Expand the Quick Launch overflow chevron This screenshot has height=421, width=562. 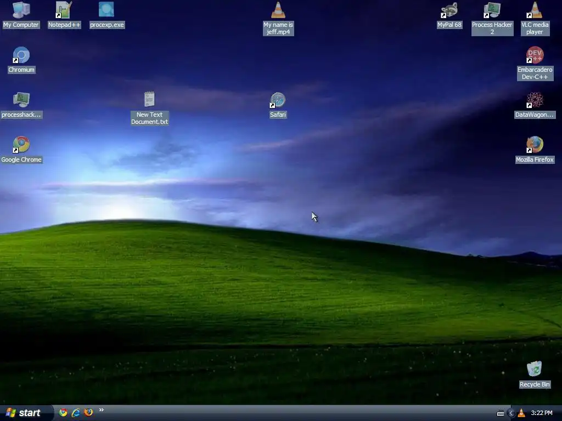click(x=102, y=410)
